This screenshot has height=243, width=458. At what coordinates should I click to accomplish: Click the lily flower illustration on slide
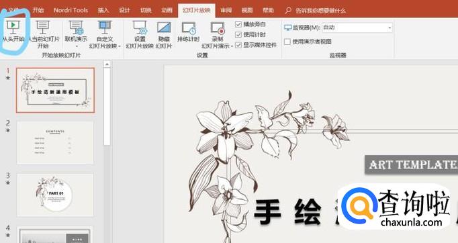(225, 132)
